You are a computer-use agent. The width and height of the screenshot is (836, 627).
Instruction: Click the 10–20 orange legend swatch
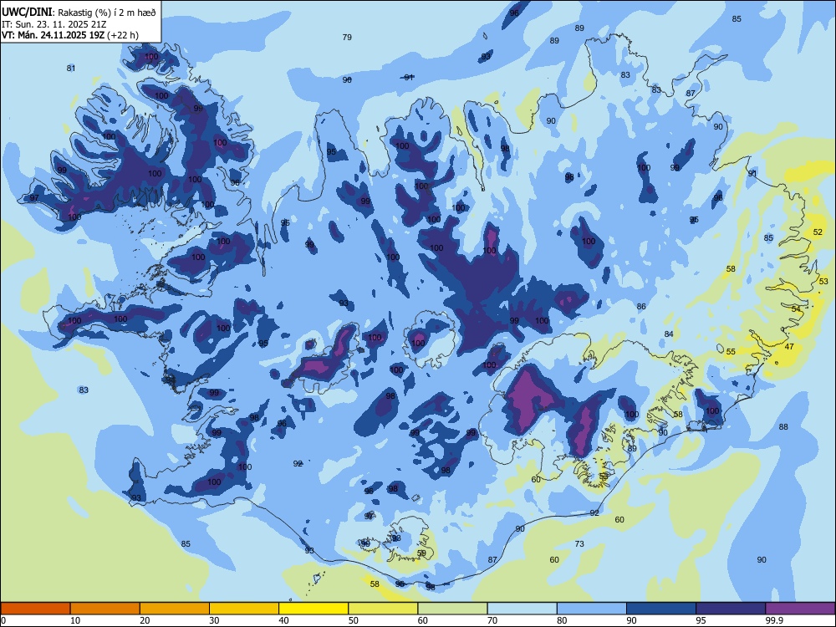(105, 609)
